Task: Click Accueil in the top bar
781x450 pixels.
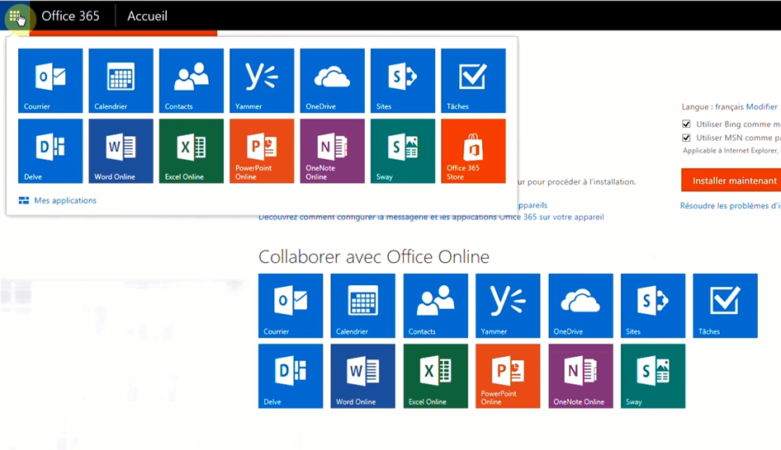Action: coord(148,16)
